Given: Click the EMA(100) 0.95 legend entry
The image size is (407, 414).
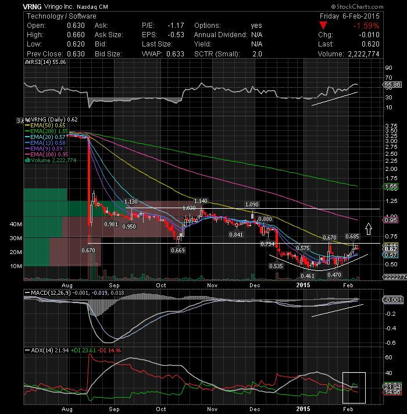Looking at the screenshot, I should tap(47, 155).
